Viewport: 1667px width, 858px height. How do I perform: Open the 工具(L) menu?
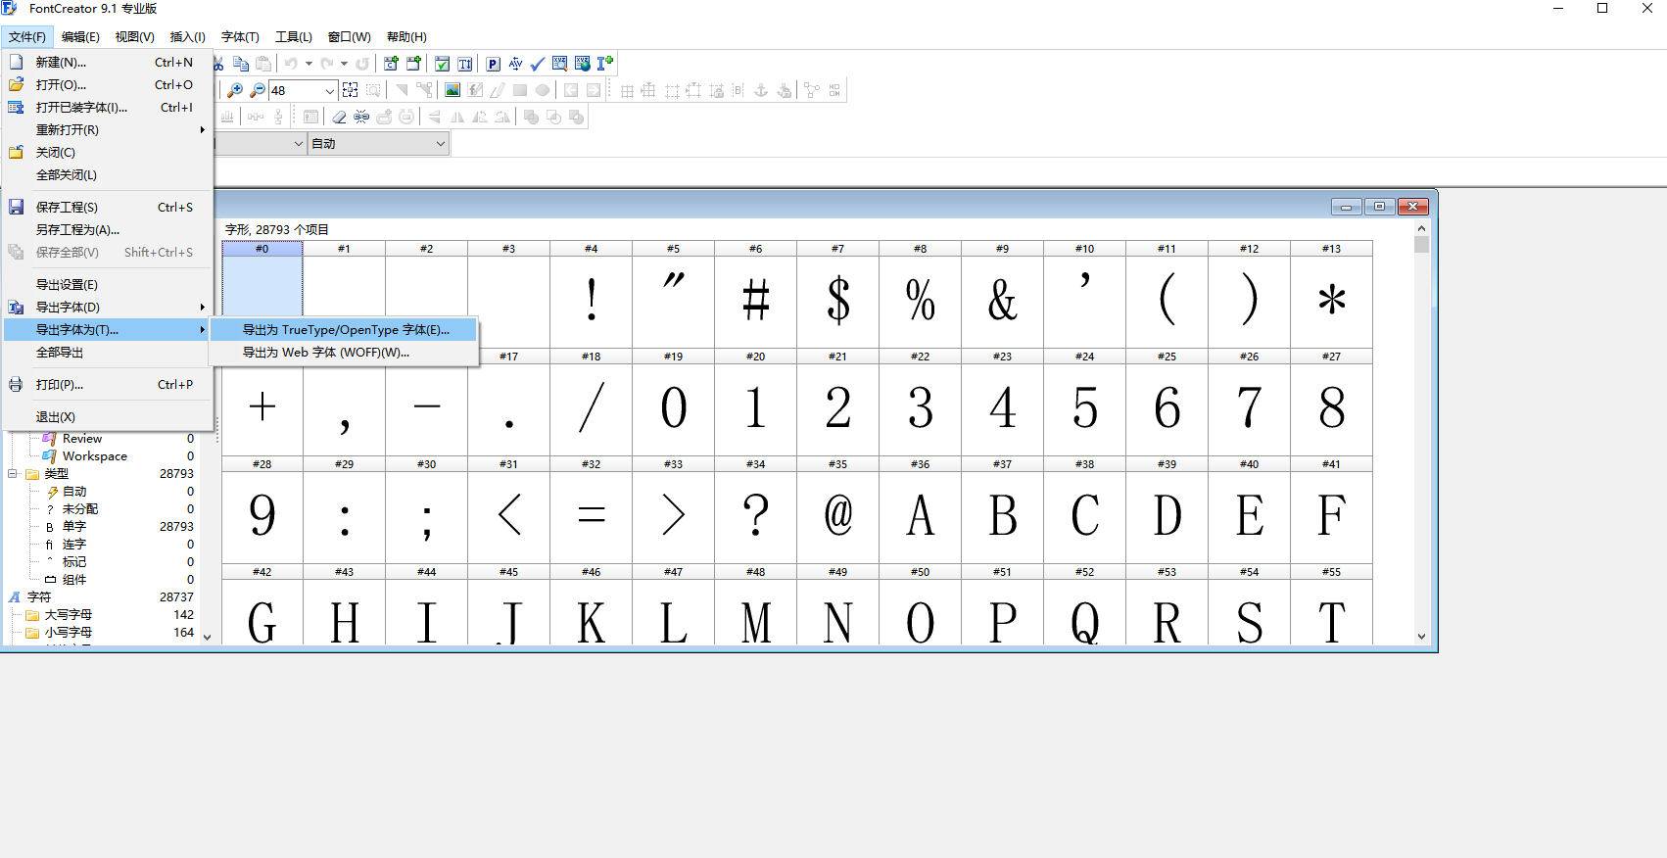pyautogui.click(x=294, y=37)
